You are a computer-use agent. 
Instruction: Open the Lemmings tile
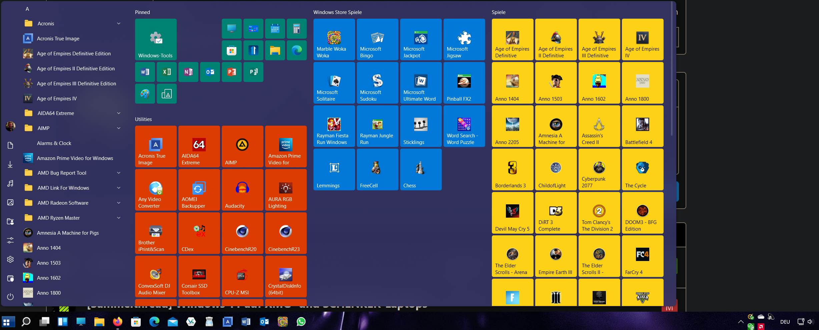(334, 169)
